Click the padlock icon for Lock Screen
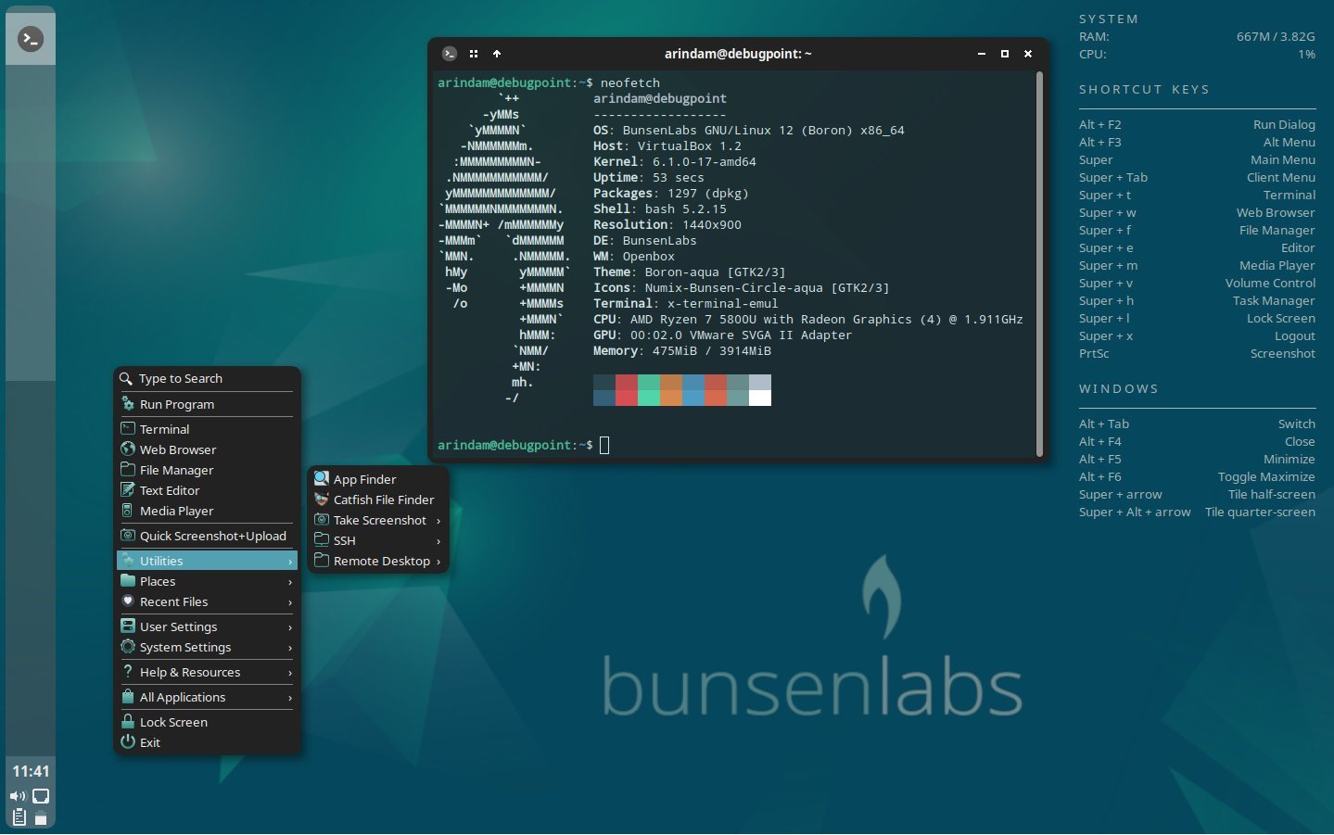The image size is (1334, 835). (128, 721)
